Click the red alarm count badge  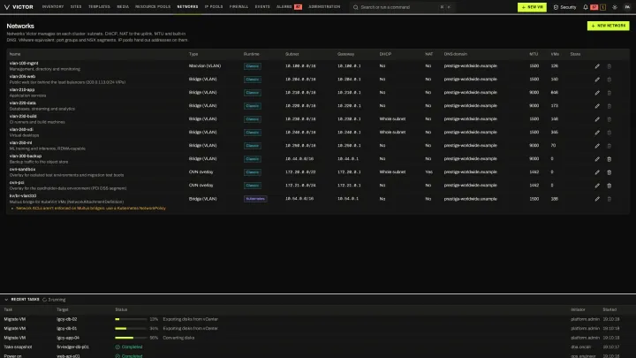point(594,7)
